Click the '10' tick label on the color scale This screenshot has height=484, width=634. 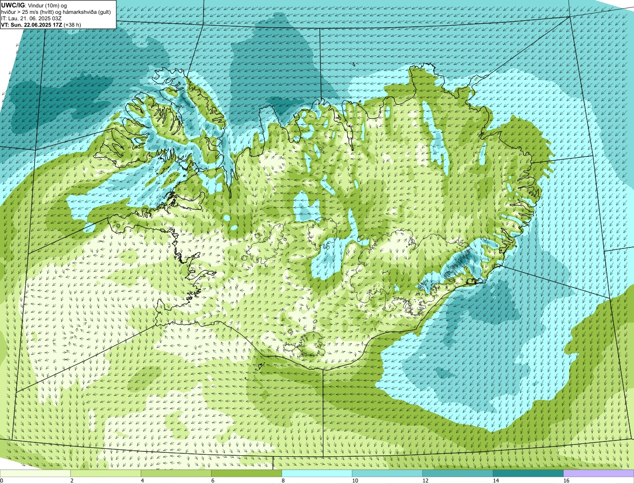[x=355, y=481]
